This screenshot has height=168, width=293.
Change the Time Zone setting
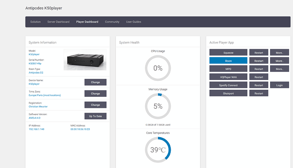click(x=95, y=94)
